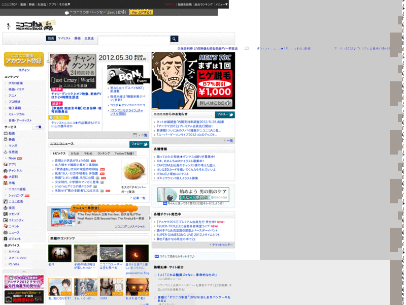Open チャン・グンソク 24時間特番 thumbnail
406x305 pixels.
73,71
